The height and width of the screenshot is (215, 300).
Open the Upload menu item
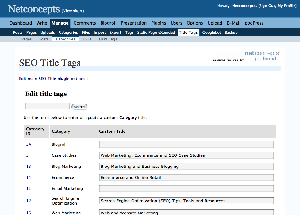(215, 23)
